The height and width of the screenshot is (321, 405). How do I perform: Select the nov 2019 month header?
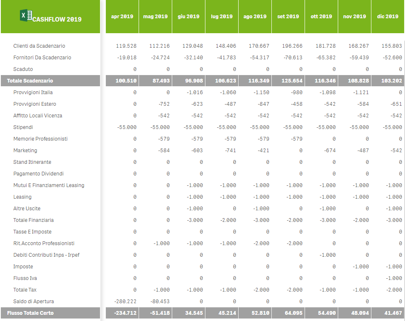tap(354, 17)
